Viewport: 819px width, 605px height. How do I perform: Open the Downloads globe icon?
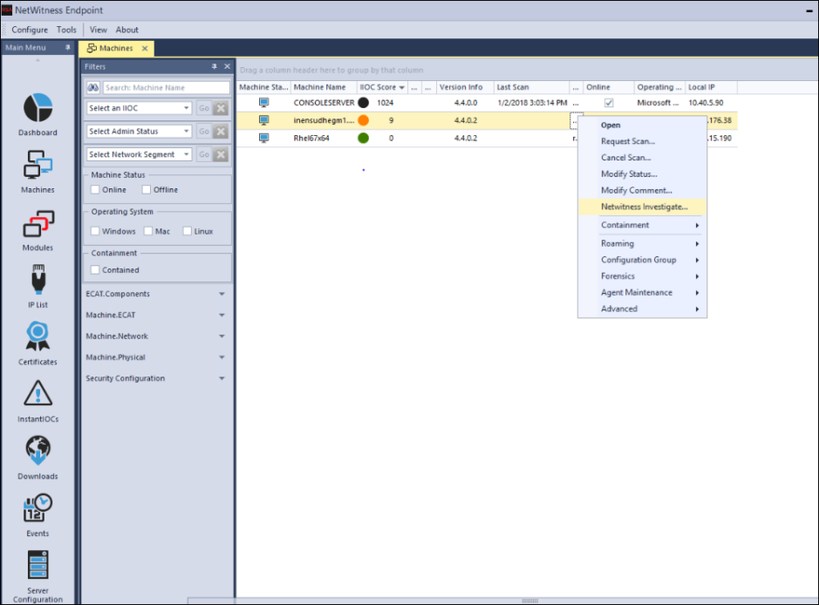pyautogui.click(x=38, y=452)
